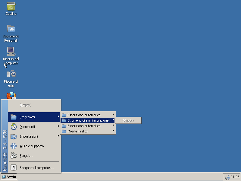Click the Esegui gears icon
The width and height of the screenshot is (241, 181).
(14, 156)
